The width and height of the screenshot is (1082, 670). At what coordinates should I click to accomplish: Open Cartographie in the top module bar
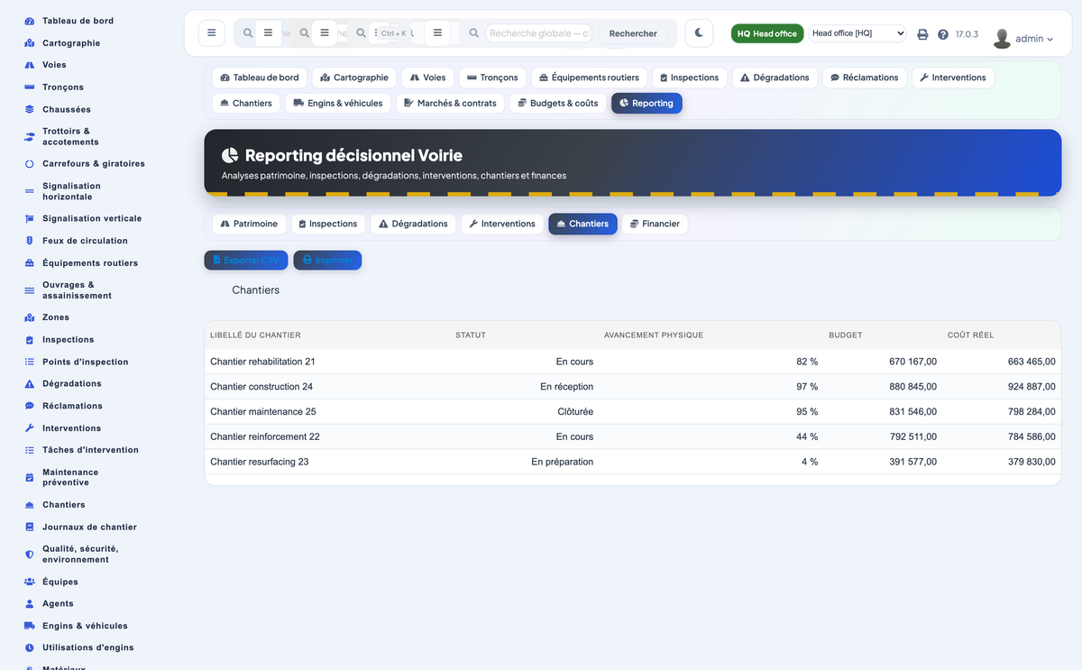354,78
